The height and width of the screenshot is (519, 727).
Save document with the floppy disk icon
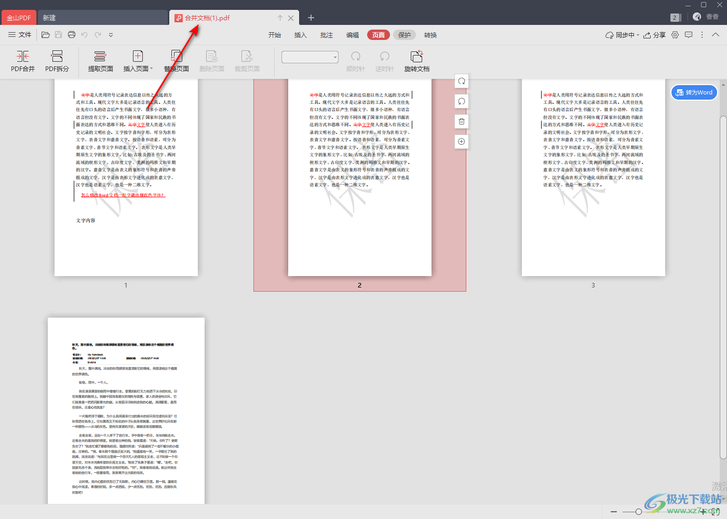click(58, 35)
